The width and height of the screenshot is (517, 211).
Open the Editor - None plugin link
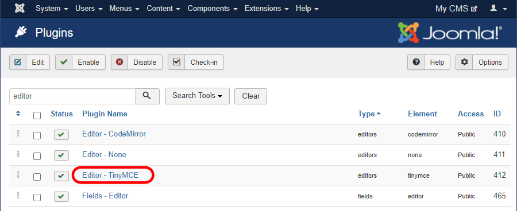[104, 154]
